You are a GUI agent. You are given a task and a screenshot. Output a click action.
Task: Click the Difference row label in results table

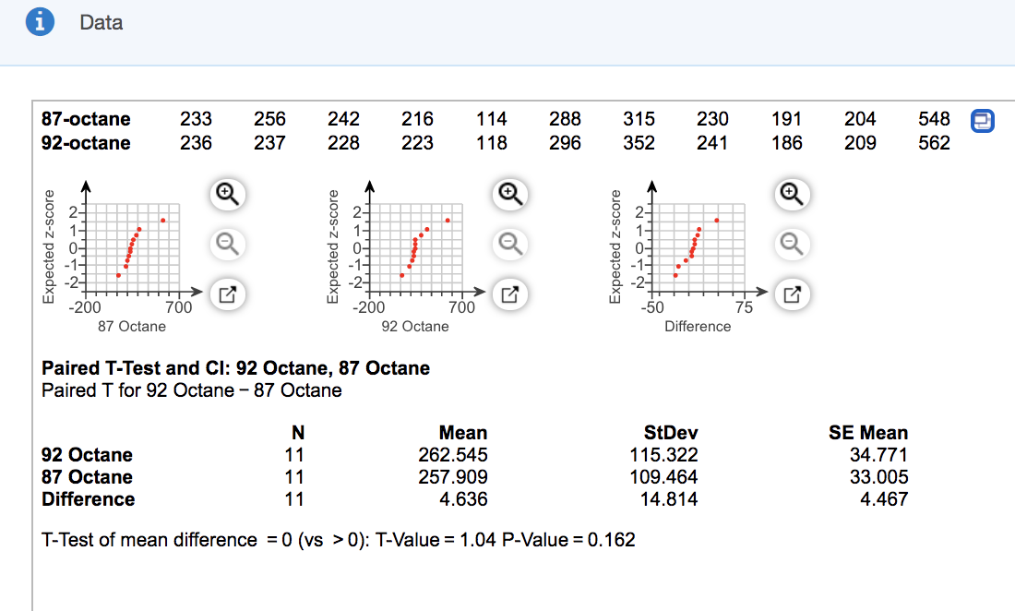(89, 499)
